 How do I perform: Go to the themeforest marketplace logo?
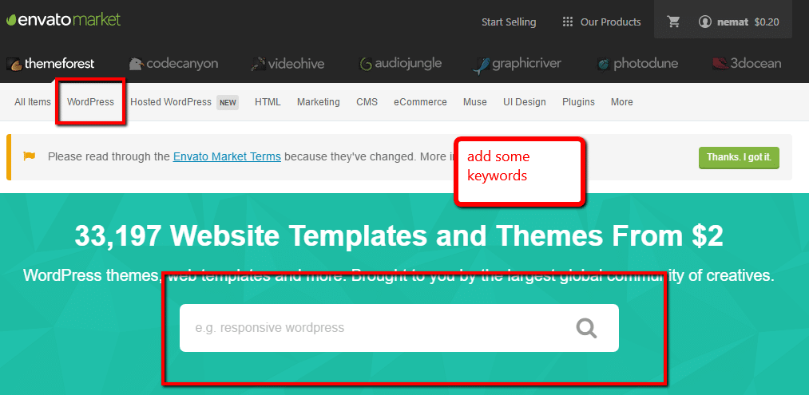(50, 64)
